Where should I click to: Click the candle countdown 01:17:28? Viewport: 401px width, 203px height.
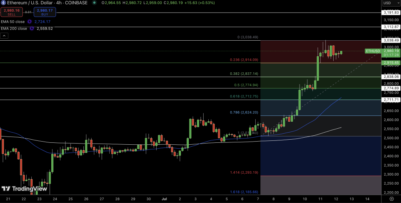390,55
